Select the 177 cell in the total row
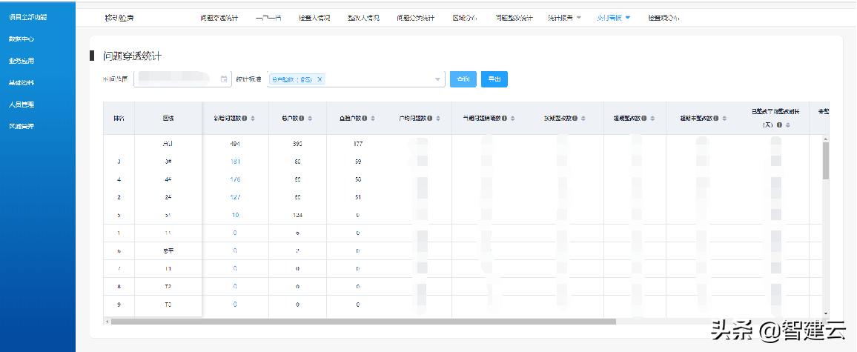The width and height of the screenshot is (857, 352). [358, 144]
